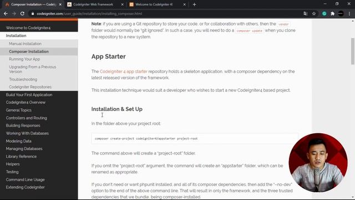Open Building Responses section
Image resolution: width=355 pixels, height=200 pixels.
[x=23, y=126]
